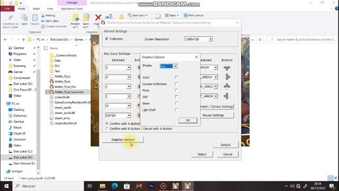The height and width of the screenshot is (191, 339).
Task: Open Task View on taskbar
Action: click(90, 186)
